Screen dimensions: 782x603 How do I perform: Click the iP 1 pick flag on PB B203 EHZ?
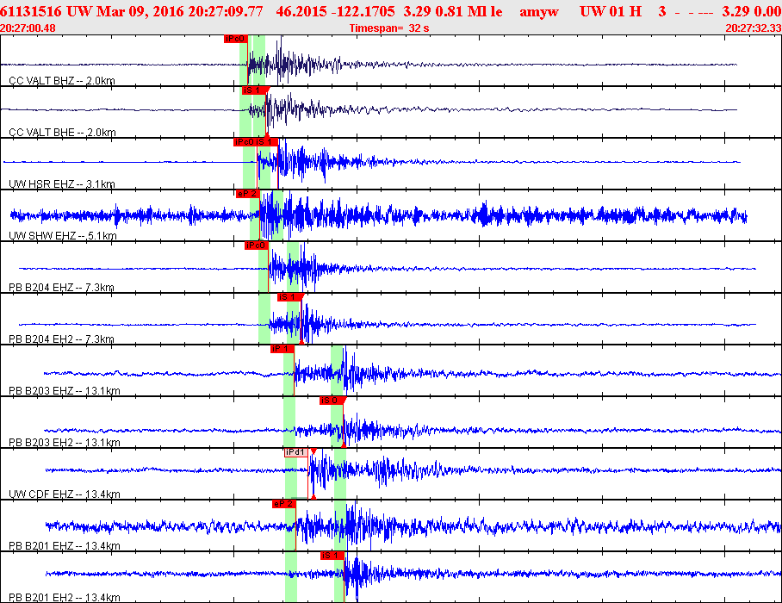(x=282, y=348)
